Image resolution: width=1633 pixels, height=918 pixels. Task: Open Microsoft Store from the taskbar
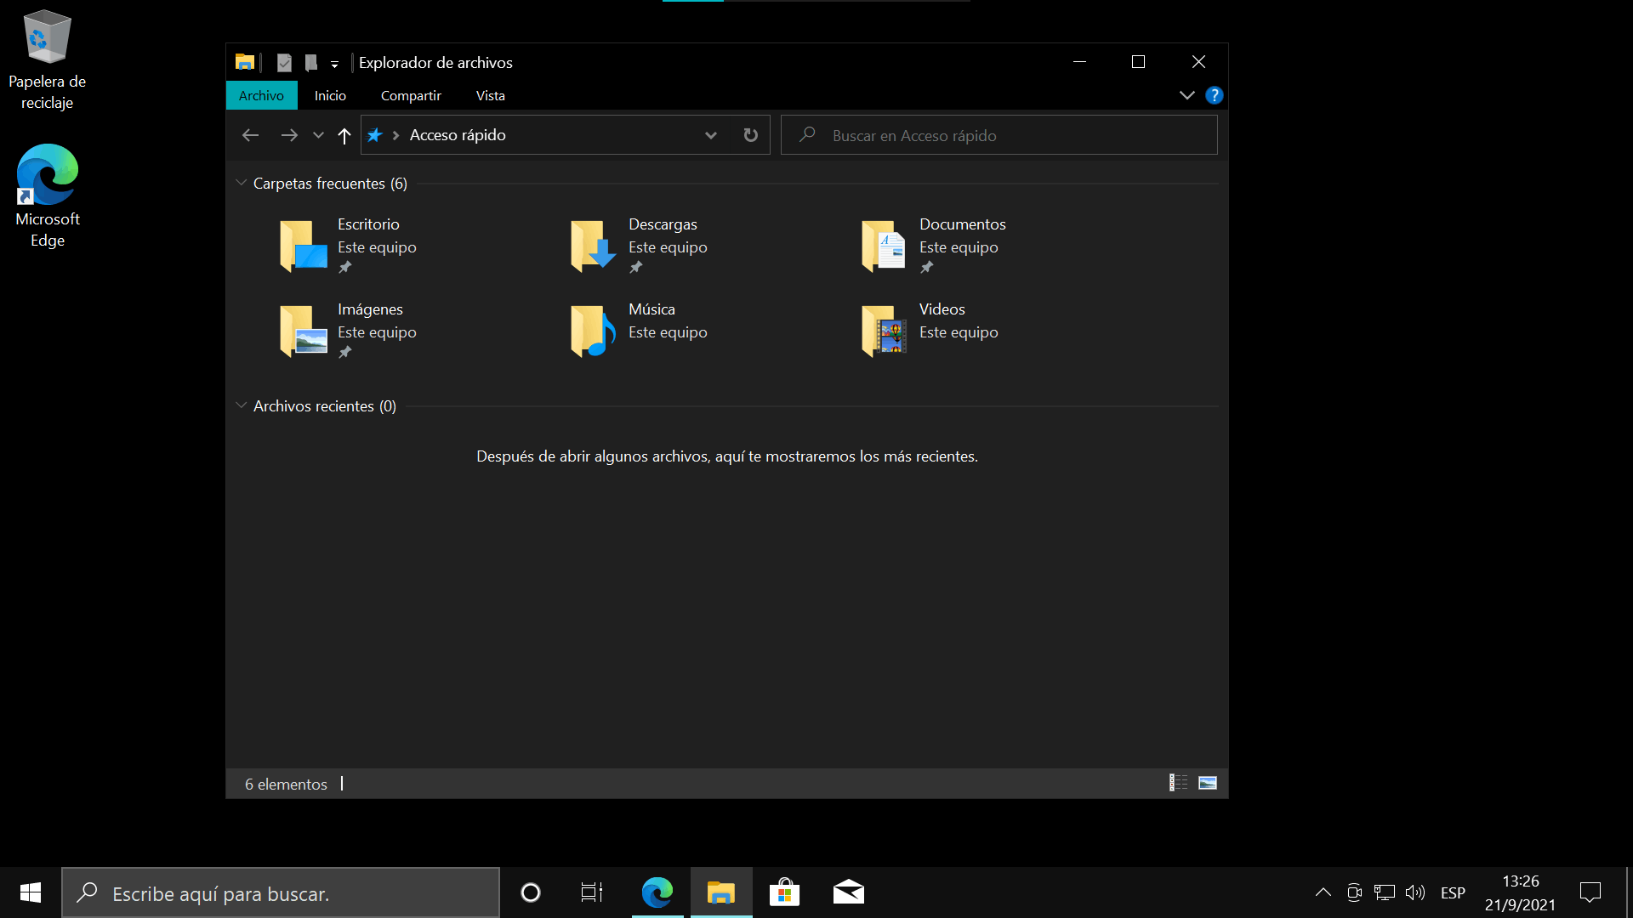pos(784,892)
